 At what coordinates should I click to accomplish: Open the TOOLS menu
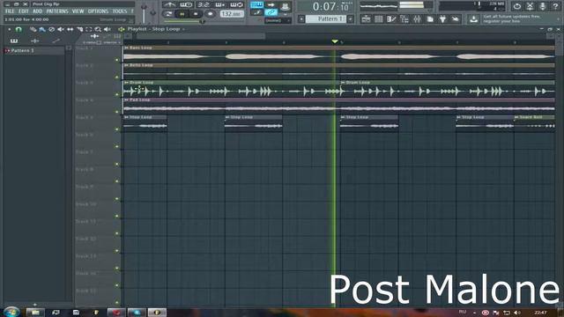coord(120,11)
